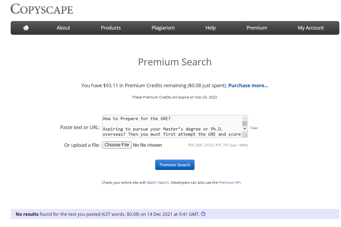The width and height of the screenshot is (341, 227).
Task: Click the Copyscape logo
Action: click(x=42, y=9)
